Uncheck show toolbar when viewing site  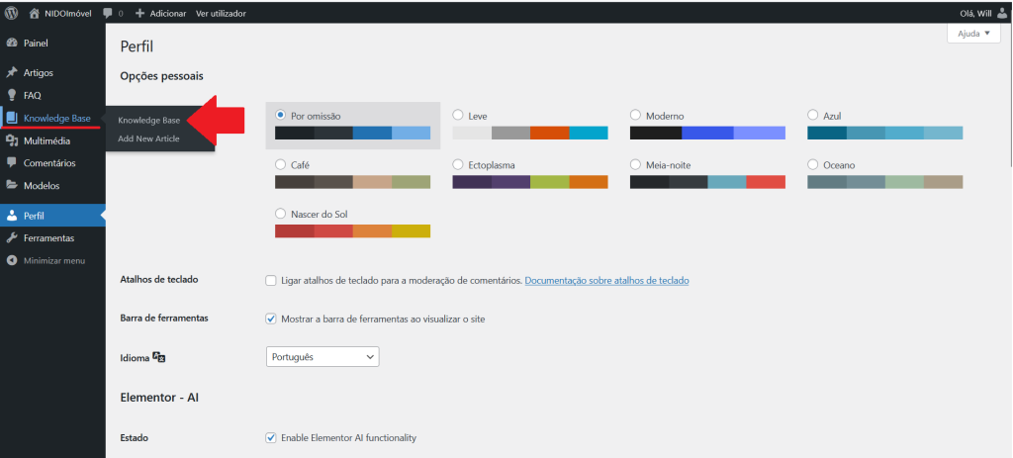271,319
